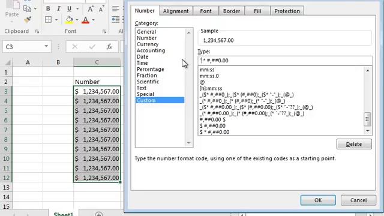Click the Copy icon in Clipboard group

tap(27, 9)
